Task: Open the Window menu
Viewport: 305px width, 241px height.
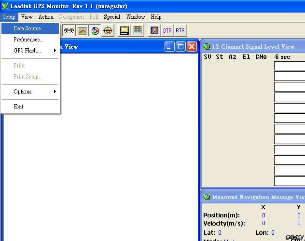Action: pyautogui.click(x=136, y=17)
